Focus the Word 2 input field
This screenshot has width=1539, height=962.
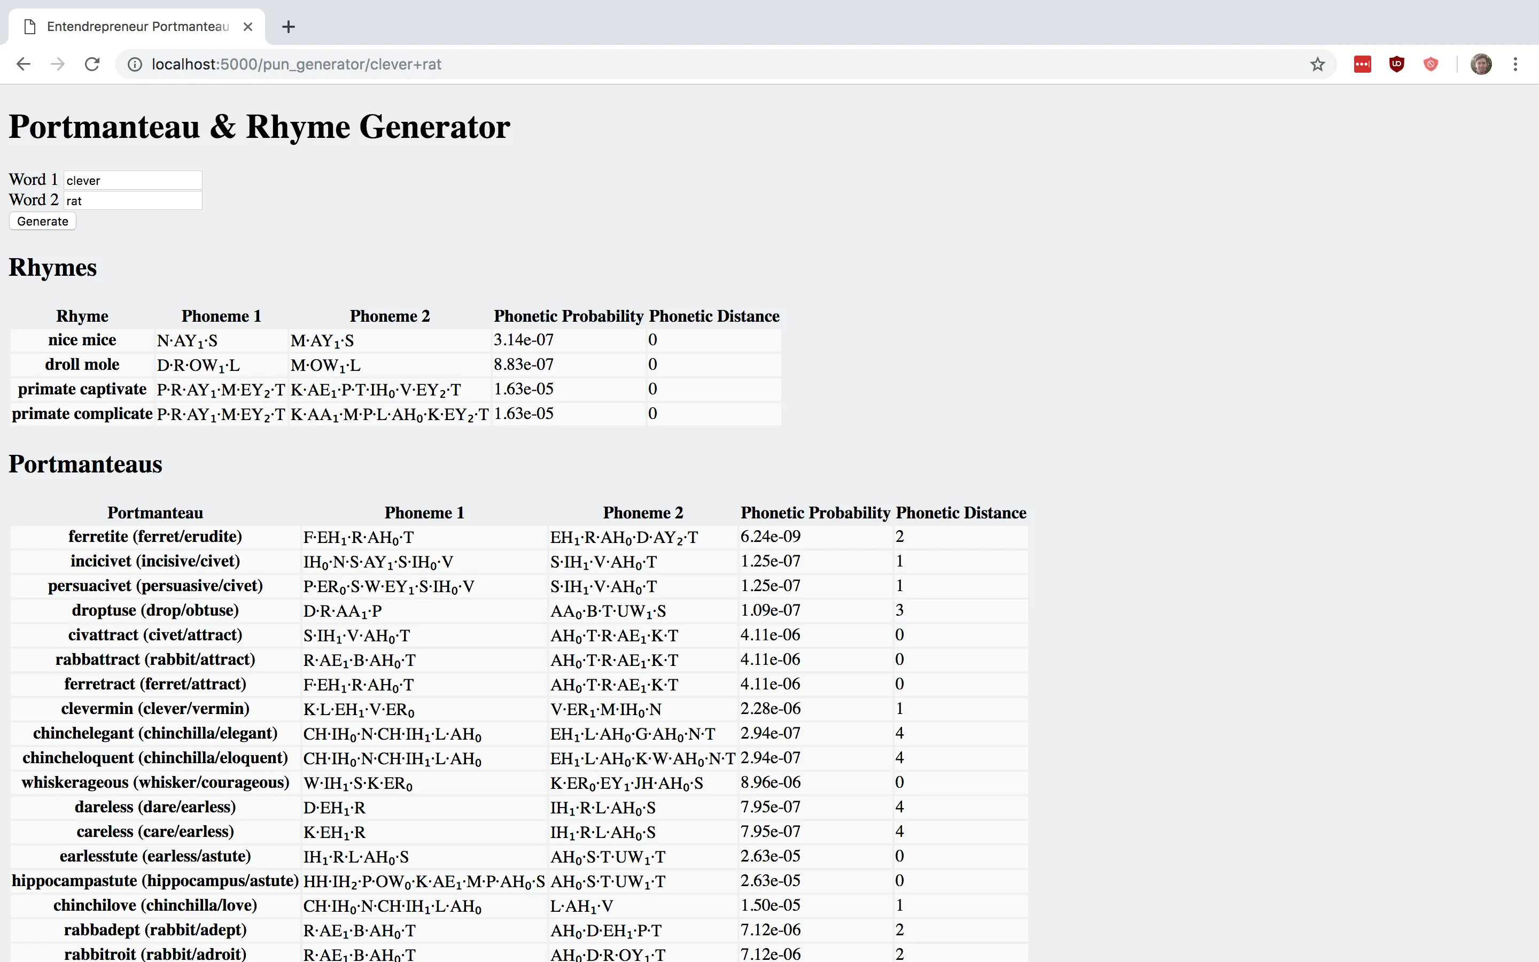pyautogui.click(x=133, y=200)
